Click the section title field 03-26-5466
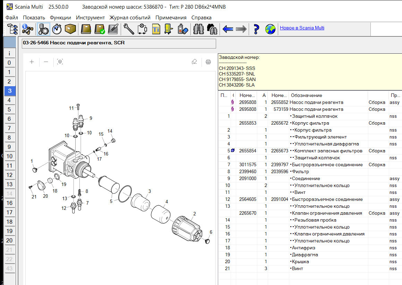 coord(119,43)
